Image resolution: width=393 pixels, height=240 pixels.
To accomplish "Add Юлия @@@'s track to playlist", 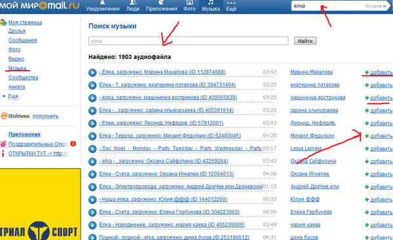I will click(x=379, y=199).
